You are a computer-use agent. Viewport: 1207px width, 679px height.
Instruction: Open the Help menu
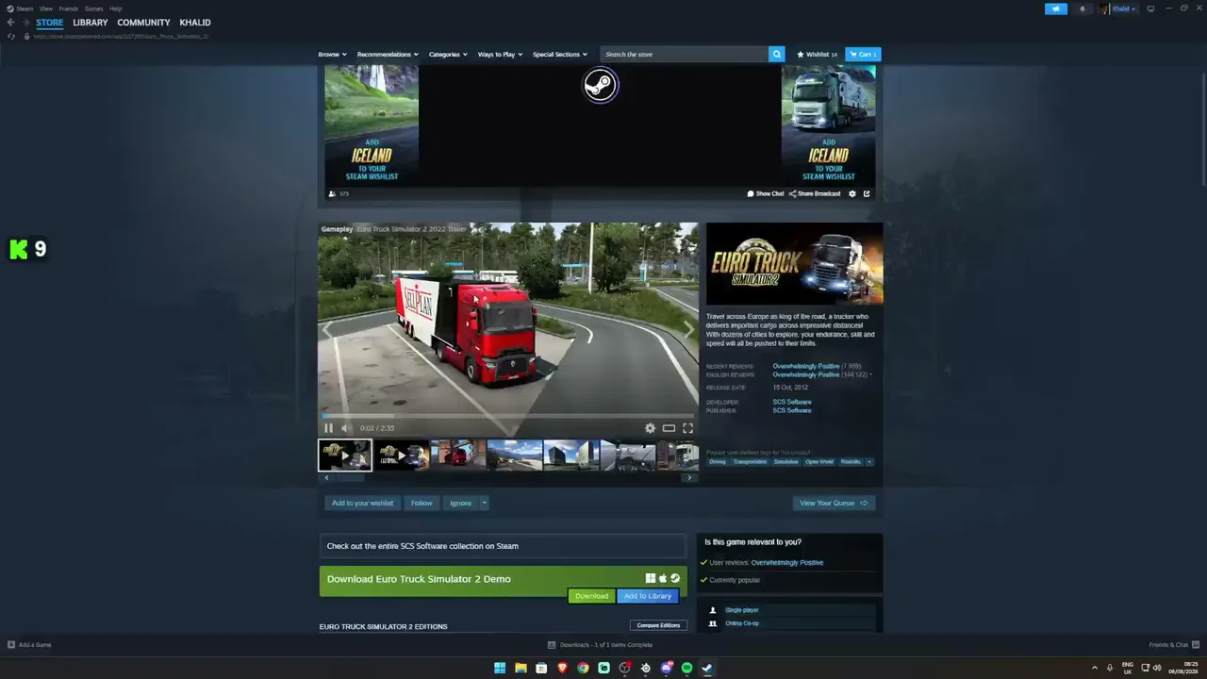(x=116, y=8)
